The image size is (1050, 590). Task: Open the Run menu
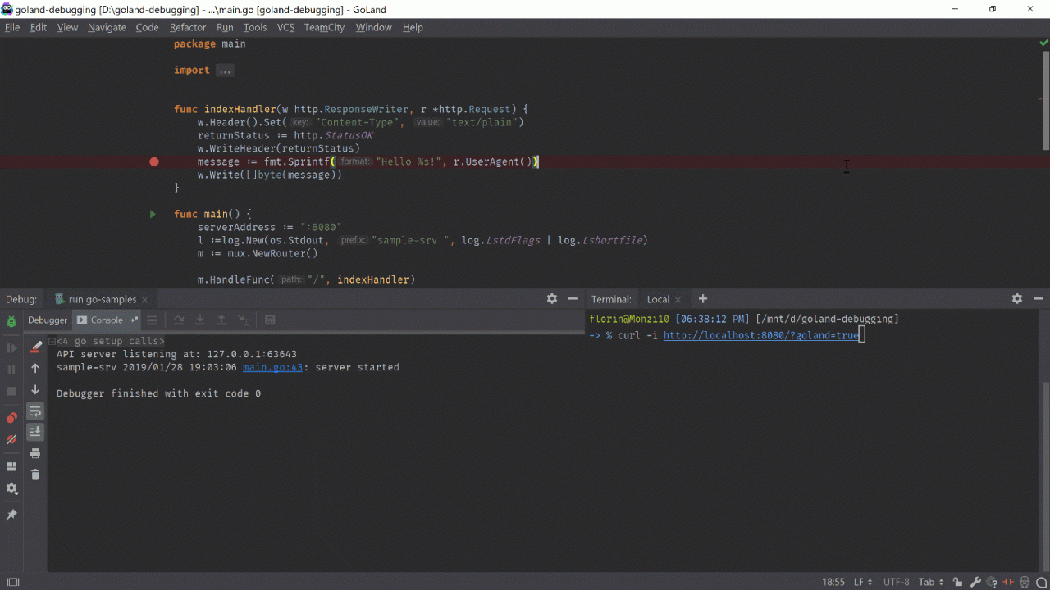225,27
